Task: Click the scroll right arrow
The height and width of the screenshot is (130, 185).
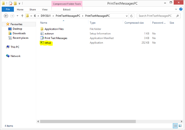Action: [182, 121]
